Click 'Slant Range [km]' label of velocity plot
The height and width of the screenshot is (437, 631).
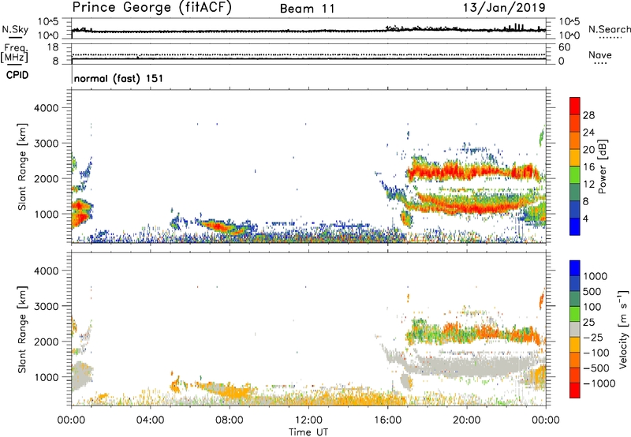coord(22,330)
